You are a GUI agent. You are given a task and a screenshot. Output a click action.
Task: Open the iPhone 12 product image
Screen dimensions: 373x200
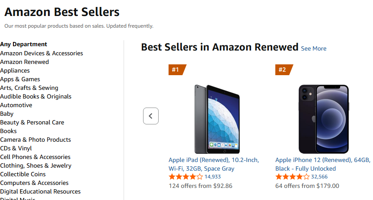[x=323, y=119]
